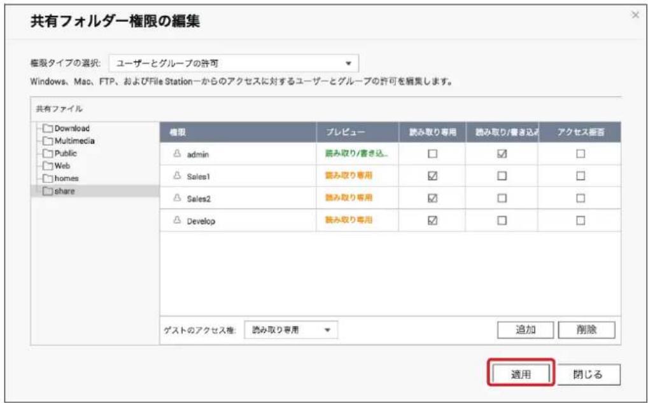Click Sales1 preview 読み取り専用 text
Viewport: 648px width, 403px height.
pyautogui.click(x=348, y=175)
